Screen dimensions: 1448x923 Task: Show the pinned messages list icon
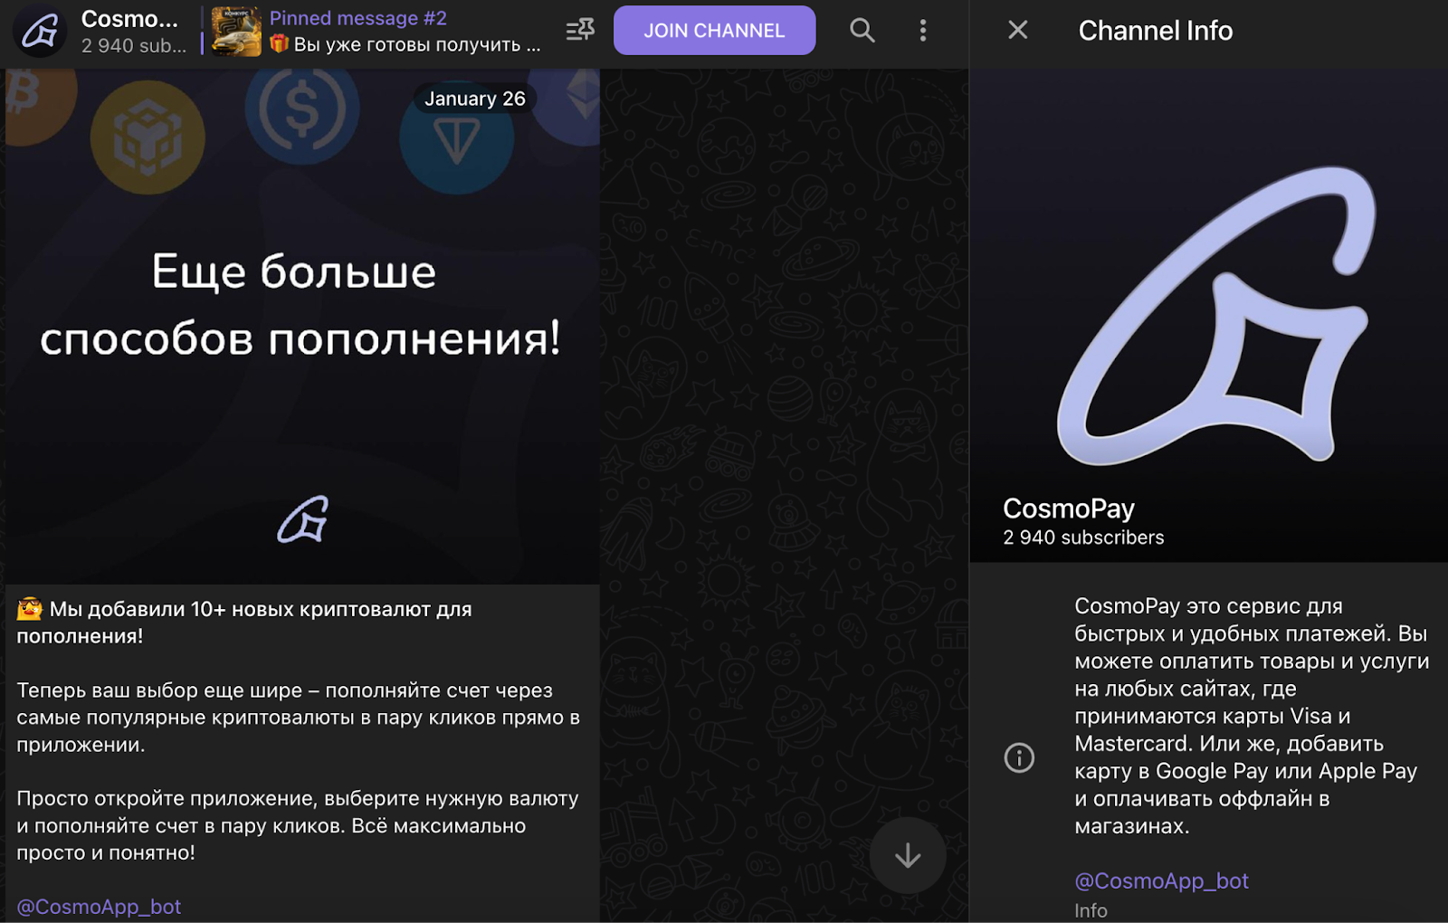pos(579,31)
